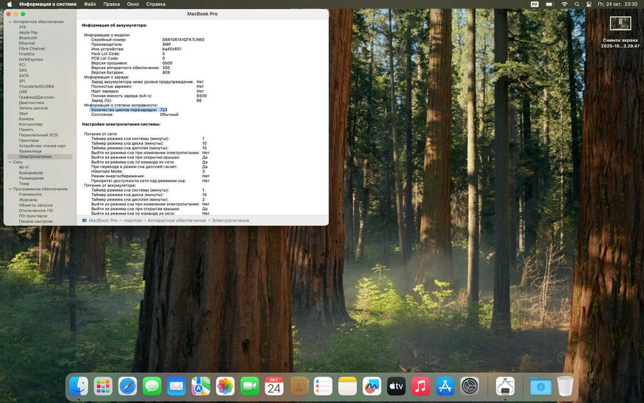Open the App Store in the Dock
This screenshot has width=644, height=403.
(445, 386)
